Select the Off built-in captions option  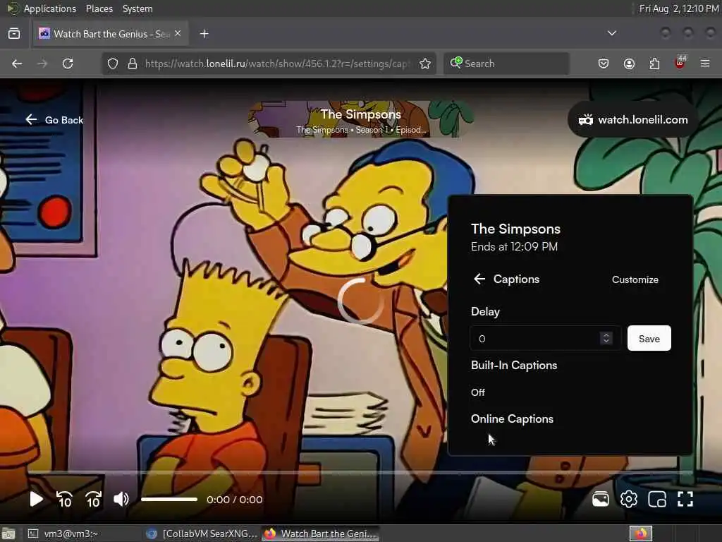[x=478, y=392]
